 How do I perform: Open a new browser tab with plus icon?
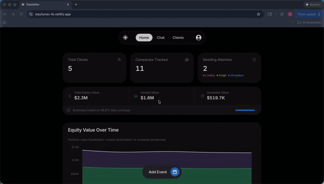point(76,4)
